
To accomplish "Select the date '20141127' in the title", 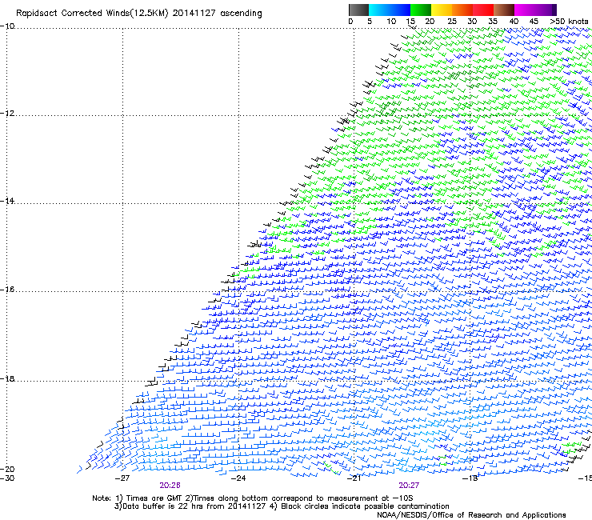I will click(x=194, y=14).
